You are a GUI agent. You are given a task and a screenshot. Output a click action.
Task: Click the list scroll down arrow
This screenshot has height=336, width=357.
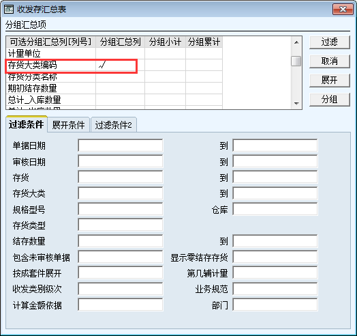pos(296,103)
